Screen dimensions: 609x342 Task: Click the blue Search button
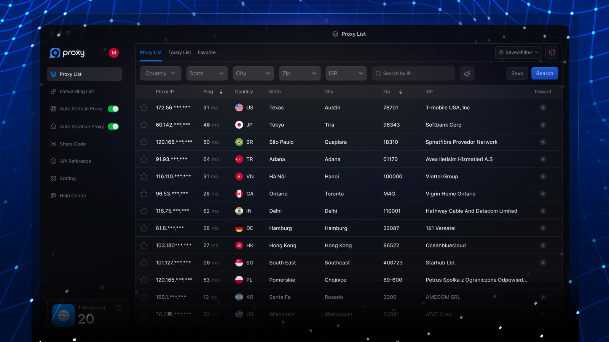[x=544, y=73]
